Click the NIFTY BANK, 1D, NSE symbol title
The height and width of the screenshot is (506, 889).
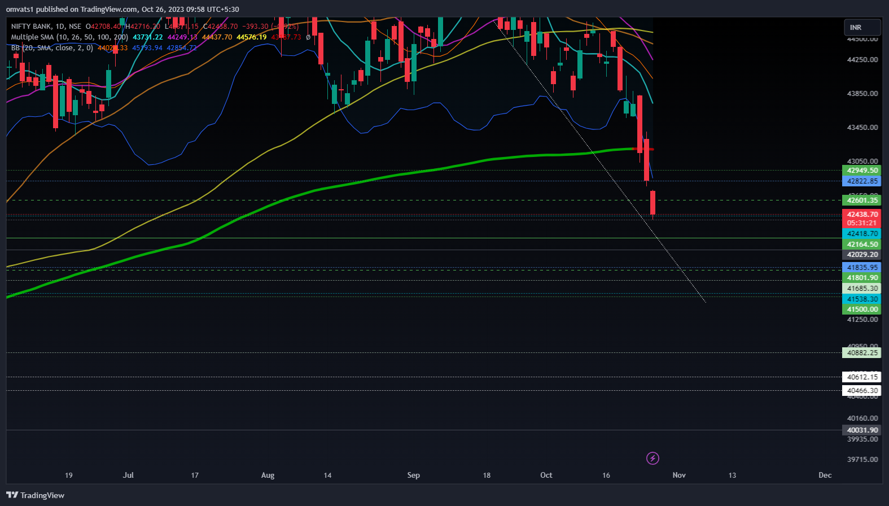coord(46,27)
